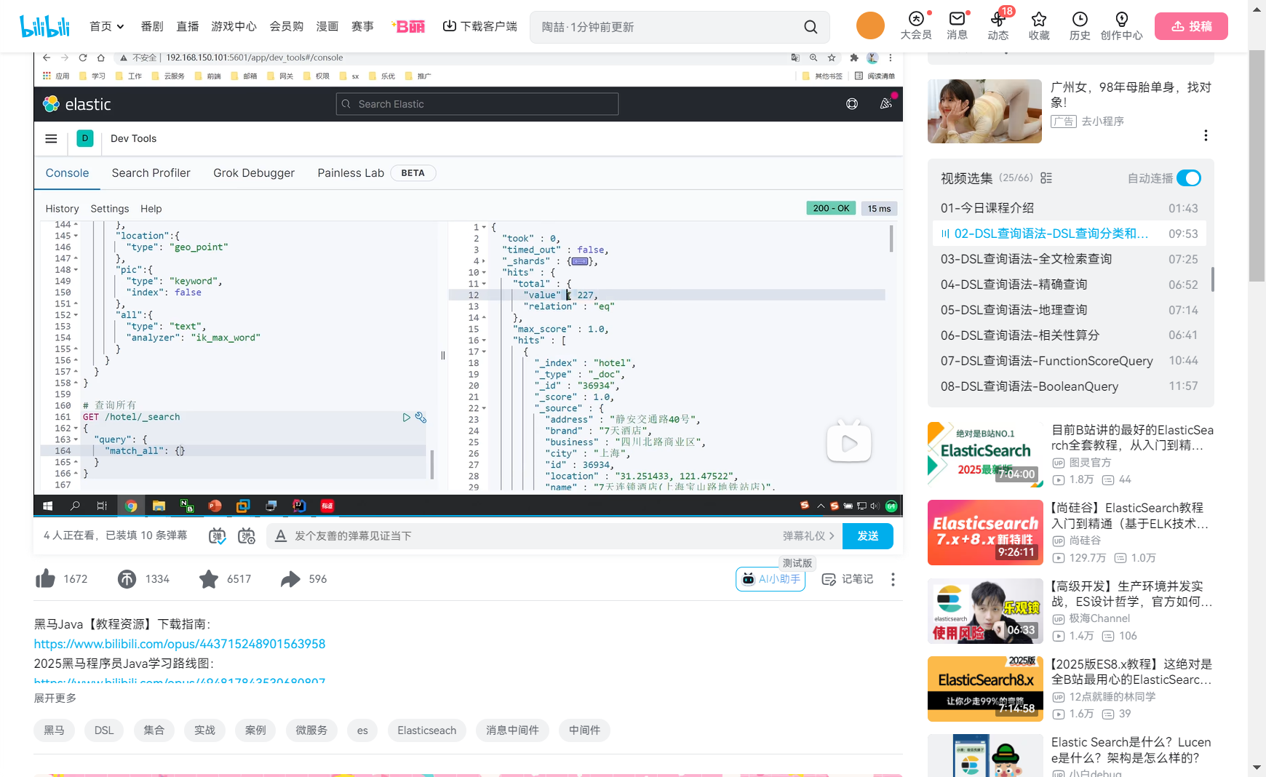The height and width of the screenshot is (777, 1266).
Task: Toggle the bookmark star in the address bar
Action: click(x=831, y=57)
